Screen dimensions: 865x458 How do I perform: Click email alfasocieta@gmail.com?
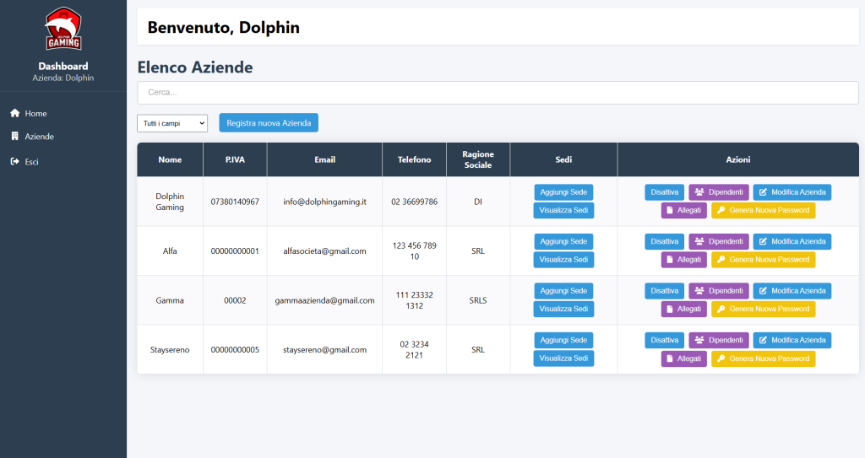pos(325,251)
